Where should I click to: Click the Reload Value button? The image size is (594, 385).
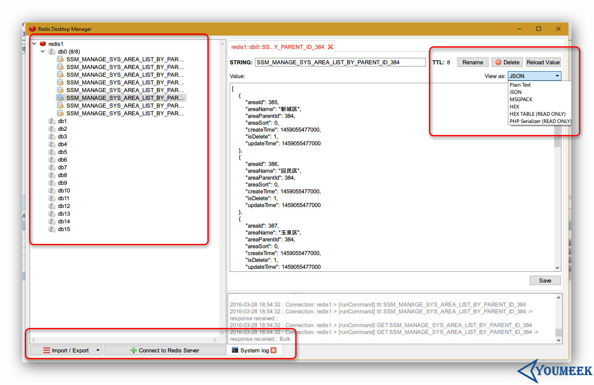543,62
